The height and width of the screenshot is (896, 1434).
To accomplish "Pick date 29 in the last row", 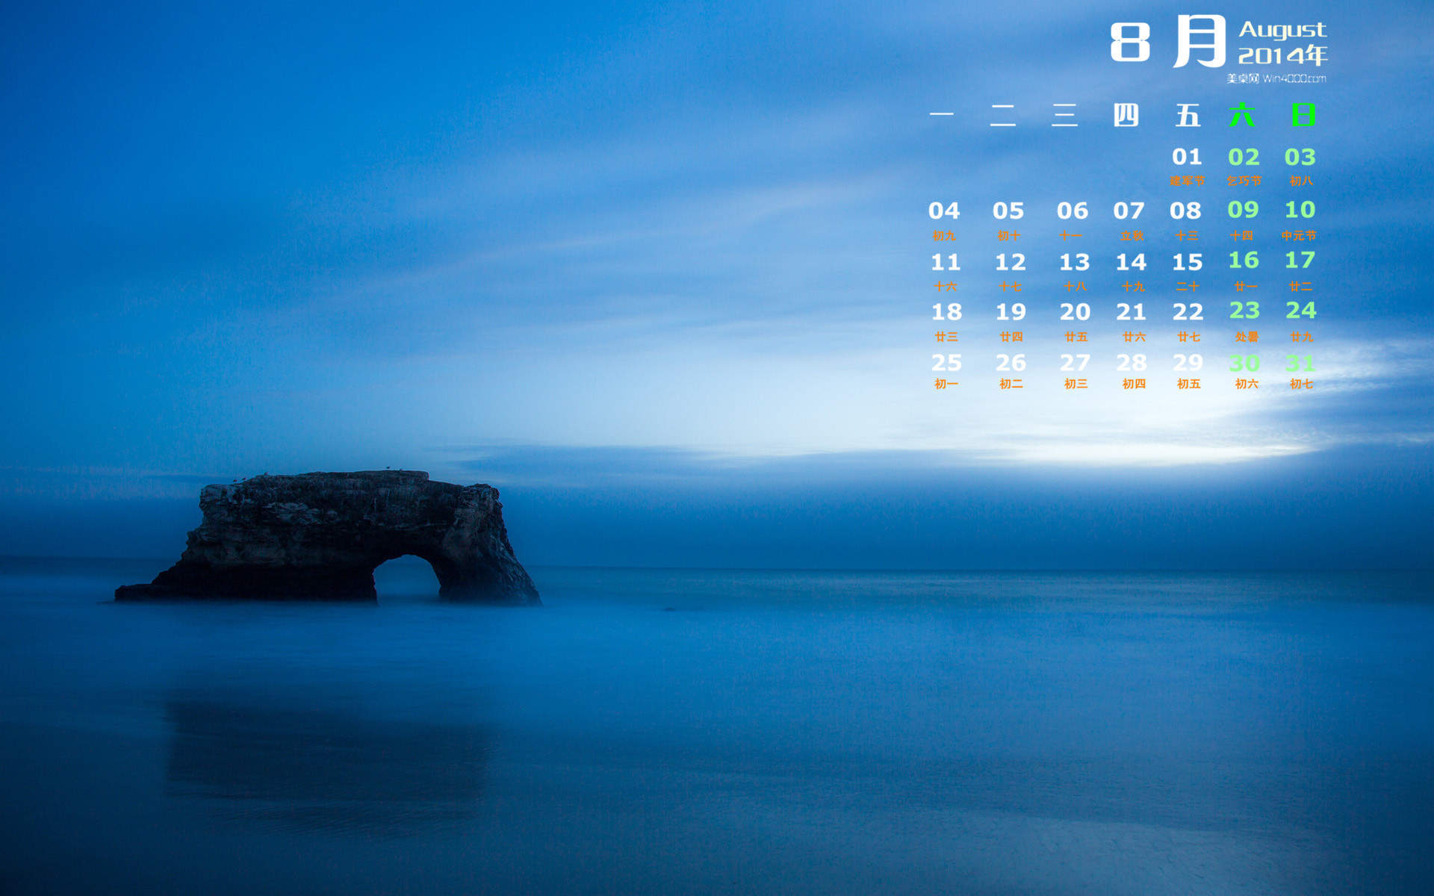I will 1188,363.
